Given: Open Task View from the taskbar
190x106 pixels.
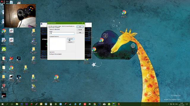Looking at the screenshot, I should coord(12,104).
